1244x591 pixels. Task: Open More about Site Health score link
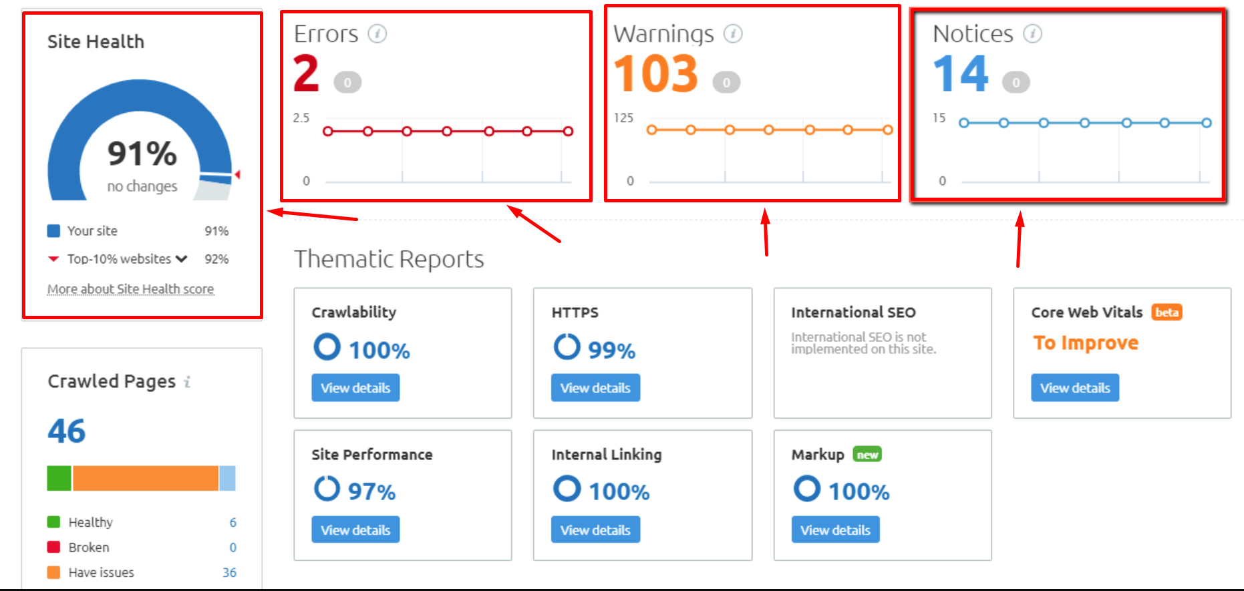click(130, 289)
